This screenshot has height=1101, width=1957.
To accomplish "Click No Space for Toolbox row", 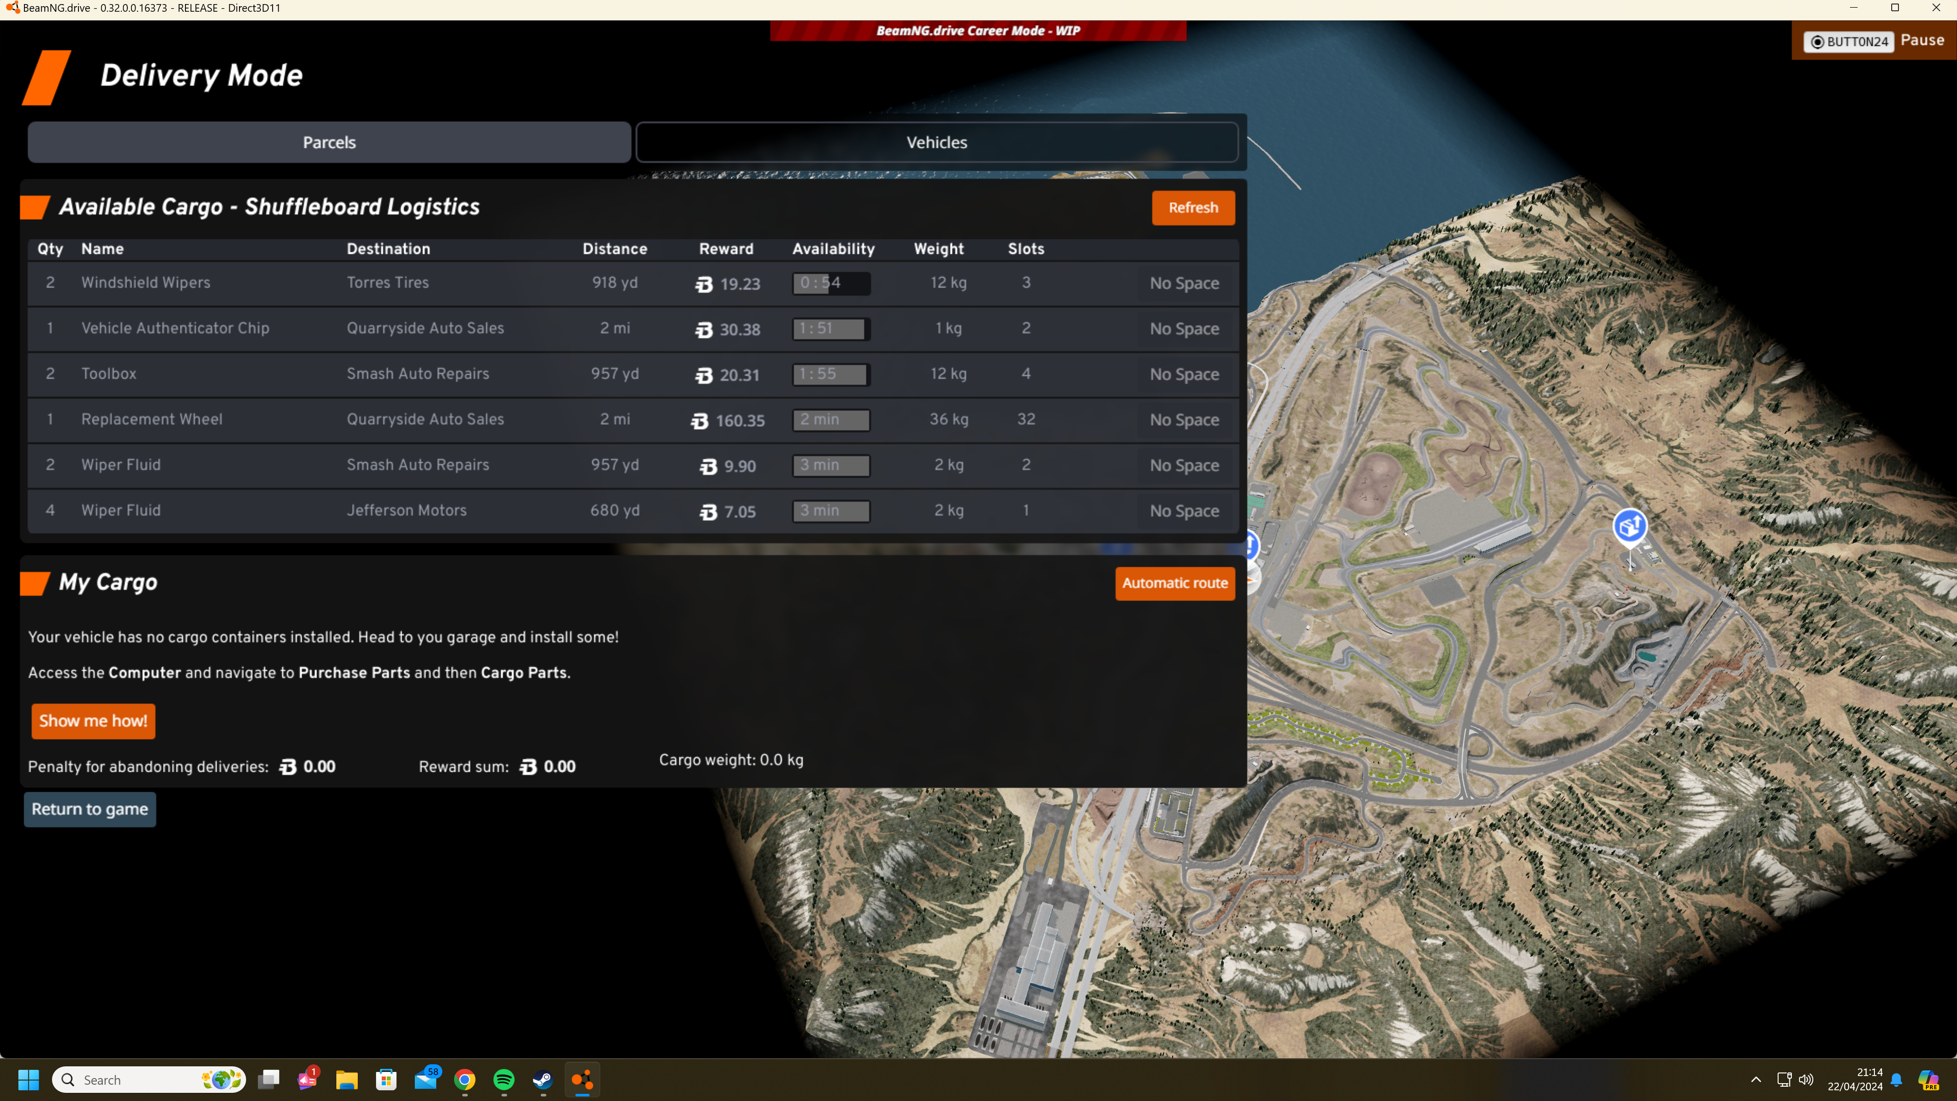I will point(1183,375).
